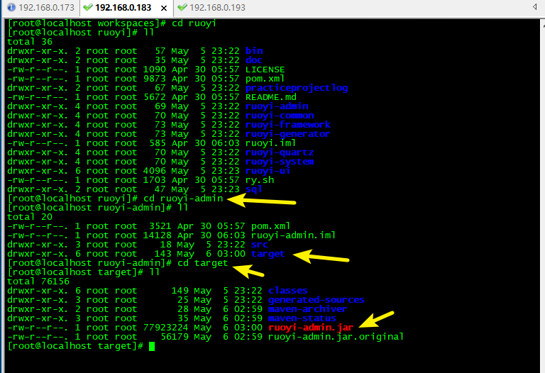Close the 192.168.0.183 tab
This screenshot has height=373, width=545.
[164, 8]
